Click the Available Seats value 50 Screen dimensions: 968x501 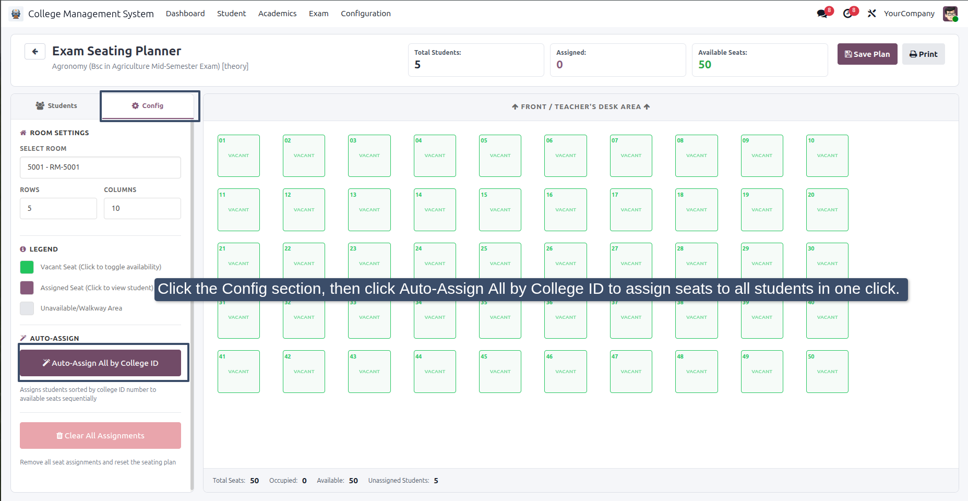pyautogui.click(x=704, y=65)
